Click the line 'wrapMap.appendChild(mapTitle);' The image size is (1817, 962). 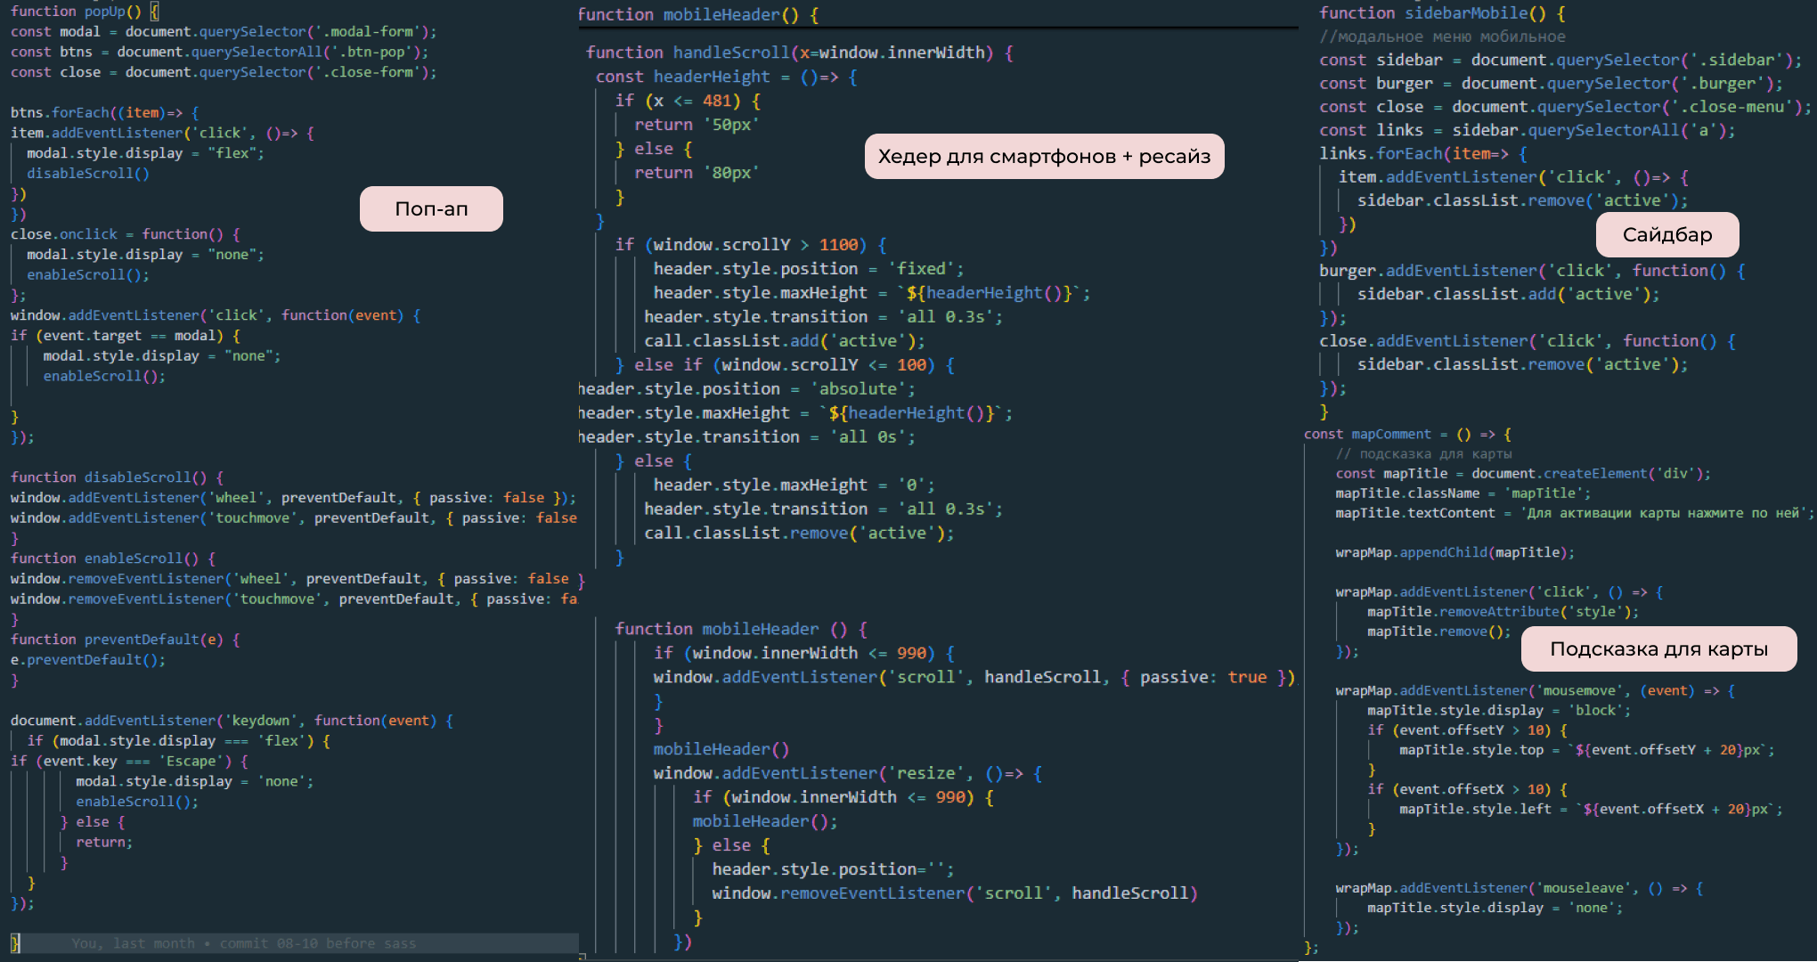[x=1455, y=553]
